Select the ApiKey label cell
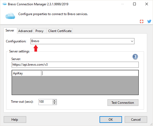The image size is (153, 126). [26, 73]
